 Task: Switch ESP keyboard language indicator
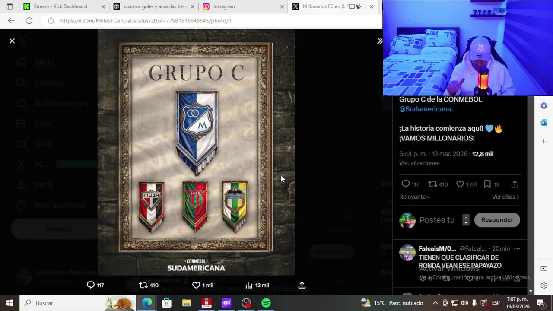coord(496,303)
